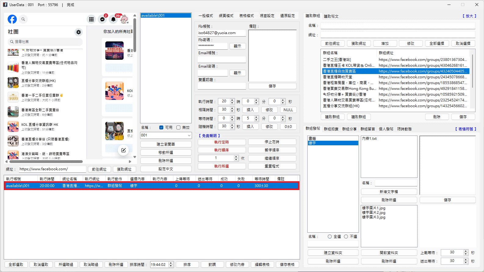Select the 書籍 folder item

point(333,139)
